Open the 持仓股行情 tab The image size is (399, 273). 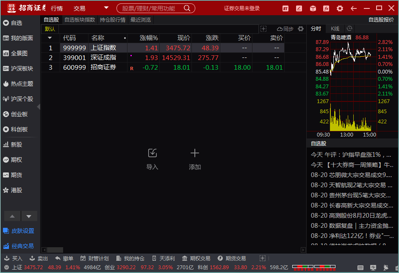[113, 20]
